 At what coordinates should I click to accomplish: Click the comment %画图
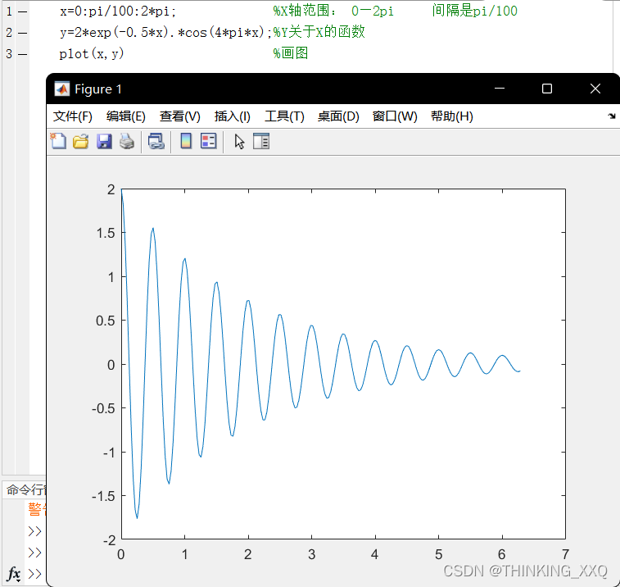pyautogui.click(x=291, y=53)
